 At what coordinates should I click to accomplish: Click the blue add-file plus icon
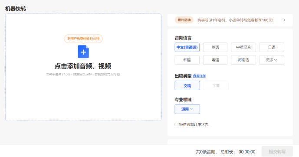83,52
